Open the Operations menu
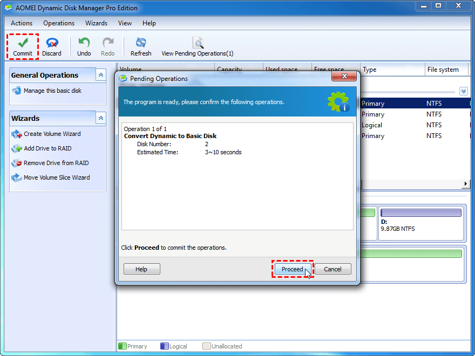The width and height of the screenshot is (475, 356). point(59,23)
